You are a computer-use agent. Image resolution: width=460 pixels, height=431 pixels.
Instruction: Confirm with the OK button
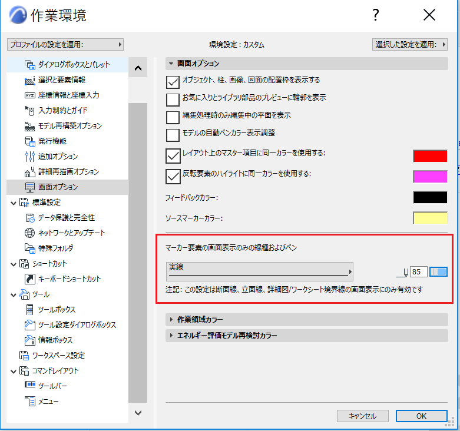[422, 416]
